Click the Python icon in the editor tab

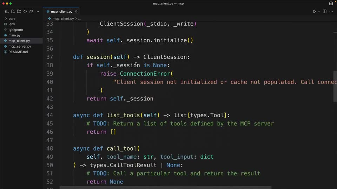[48, 12]
